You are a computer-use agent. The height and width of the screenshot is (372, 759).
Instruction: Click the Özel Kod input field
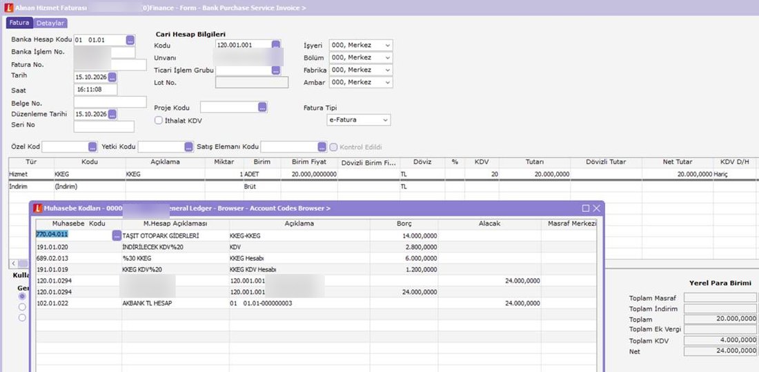click(65, 147)
